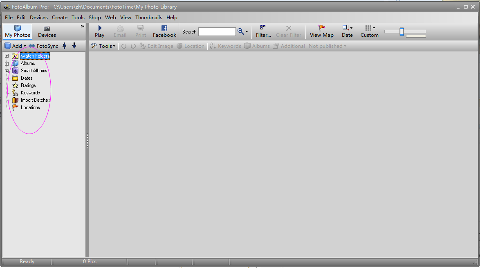The width and height of the screenshot is (480, 268).
Task: Expand the Watch Folders tree node
Action: tap(7, 56)
